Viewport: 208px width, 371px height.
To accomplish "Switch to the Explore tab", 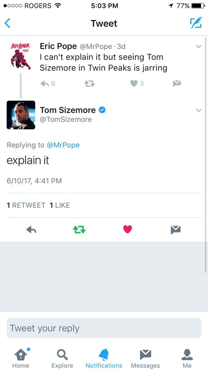I will [x=62, y=358].
